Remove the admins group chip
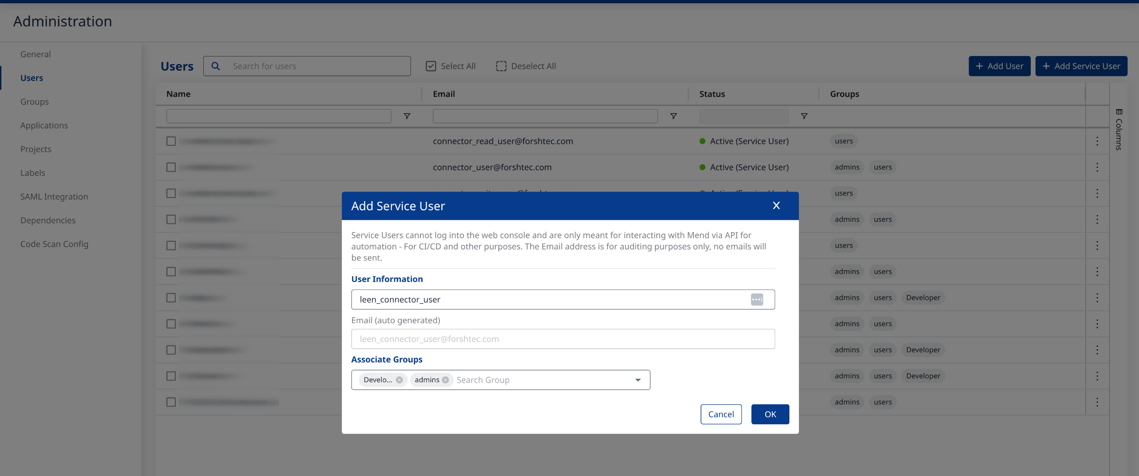Image resolution: width=1139 pixels, height=476 pixels. 446,380
